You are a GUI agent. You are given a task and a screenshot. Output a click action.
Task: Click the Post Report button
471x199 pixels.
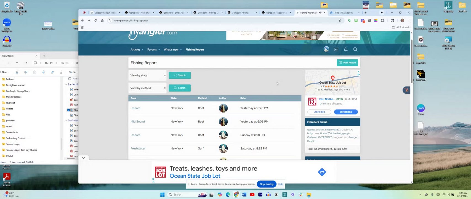[347, 63]
